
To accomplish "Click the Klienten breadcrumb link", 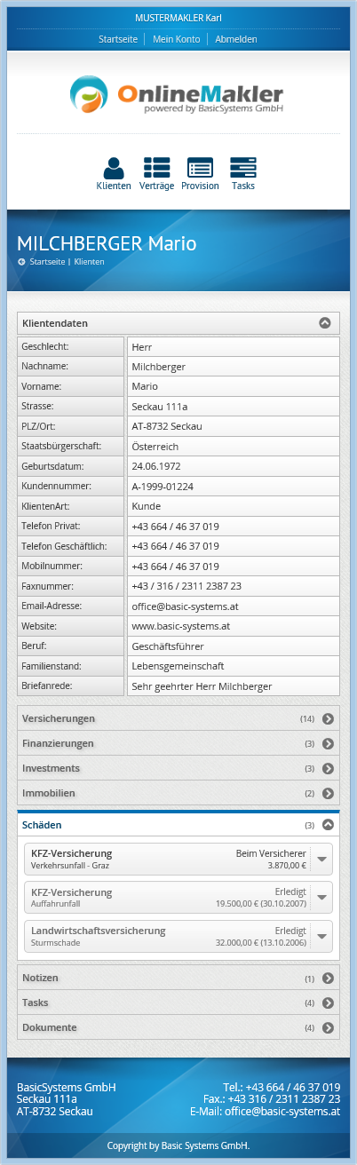I will click(x=89, y=262).
